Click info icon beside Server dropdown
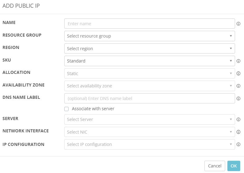Image resolution: width=244 pixels, height=173 pixels. [238, 119]
